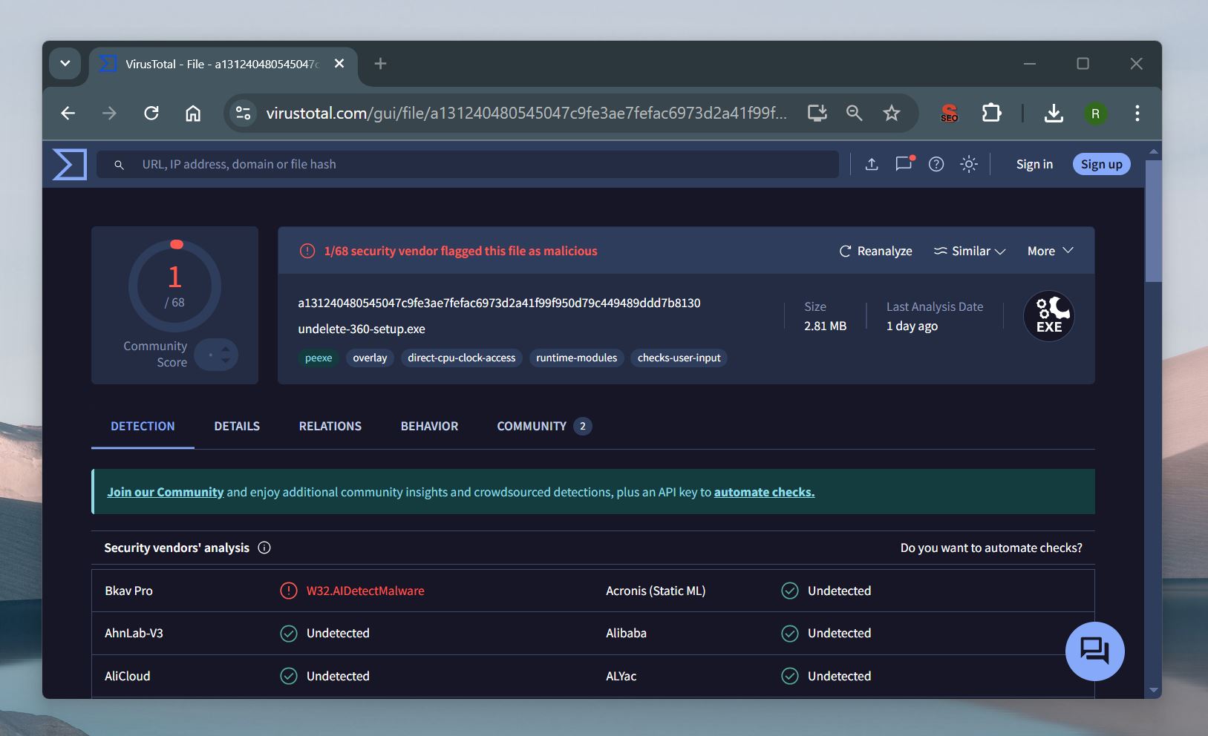1208x736 pixels.
Task: Open the tab search dropdown arrow
Action: click(65, 63)
